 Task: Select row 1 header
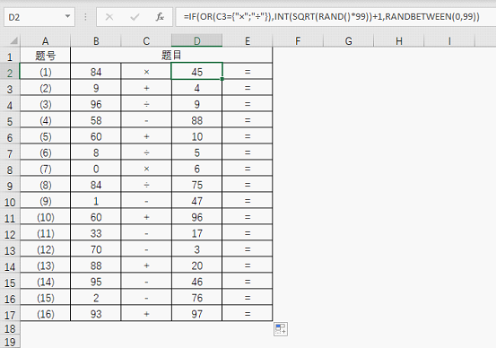(10, 56)
